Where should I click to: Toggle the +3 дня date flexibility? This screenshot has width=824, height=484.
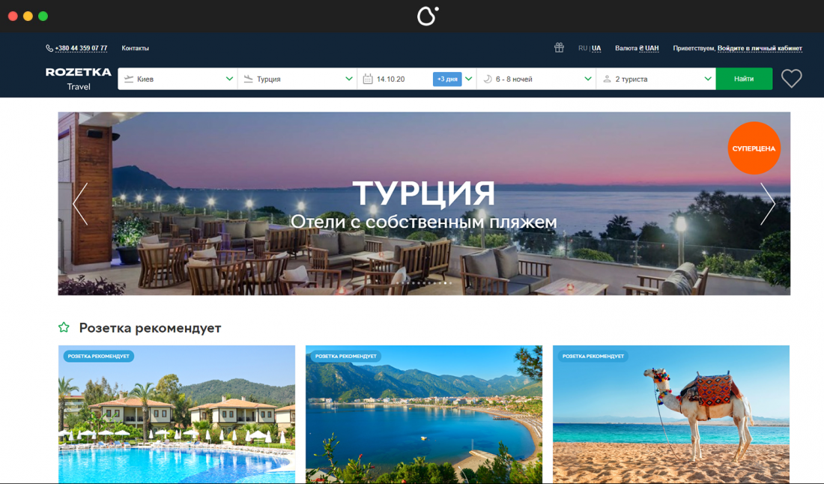[x=447, y=79]
